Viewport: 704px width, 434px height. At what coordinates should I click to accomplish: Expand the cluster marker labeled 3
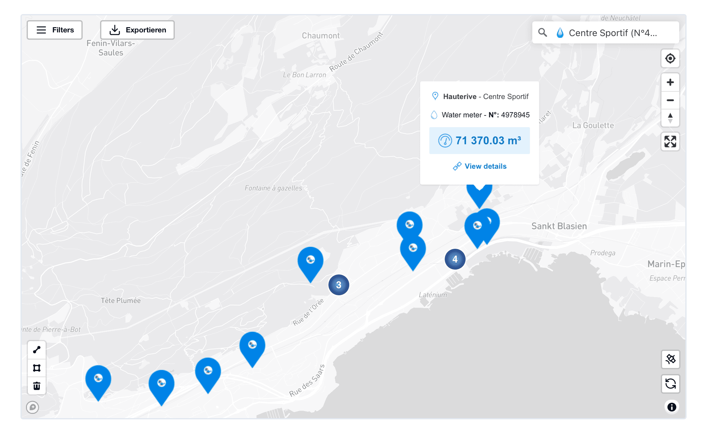coord(339,285)
